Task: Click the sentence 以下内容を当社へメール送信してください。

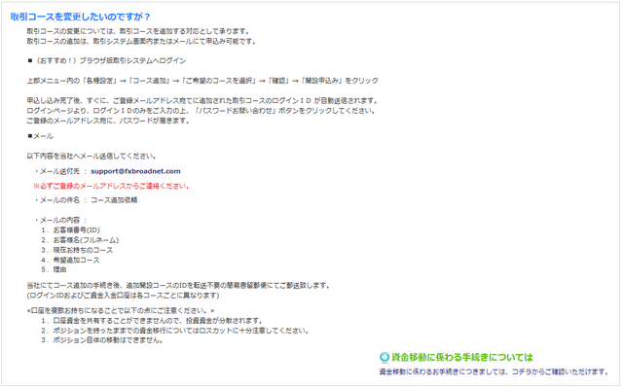Action: (92, 156)
